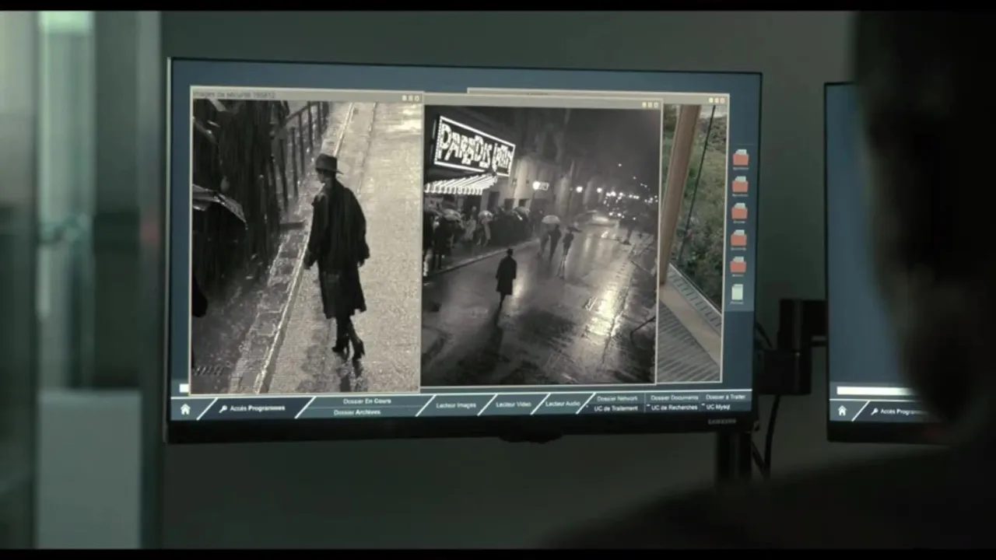Click the home icon on the right monitor
The height and width of the screenshot is (560, 996).
[842, 411]
